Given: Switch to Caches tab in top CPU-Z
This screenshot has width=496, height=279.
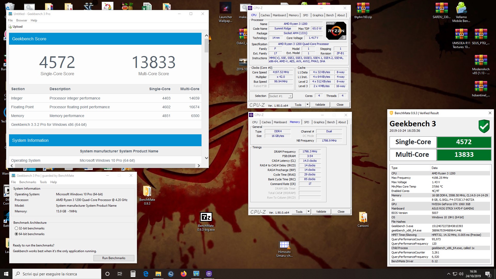Looking at the screenshot, I should point(265,15).
